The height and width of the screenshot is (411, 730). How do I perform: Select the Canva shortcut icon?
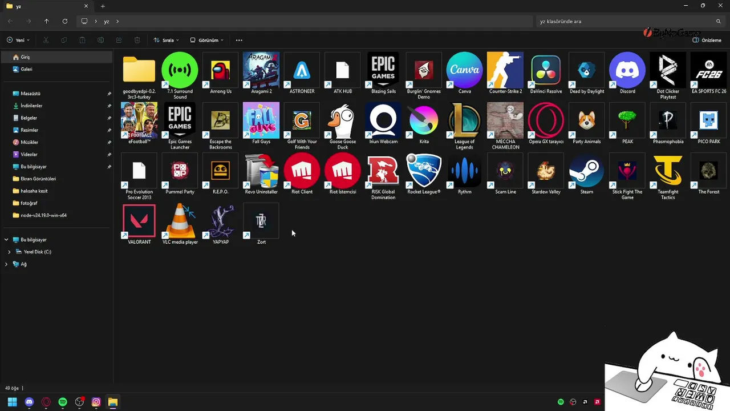point(465,70)
